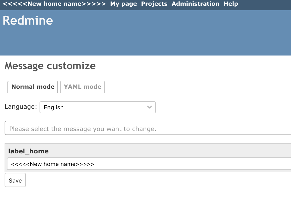Open the Language dropdown showing English
The image size is (291, 202).
pyautogui.click(x=98, y=107)
